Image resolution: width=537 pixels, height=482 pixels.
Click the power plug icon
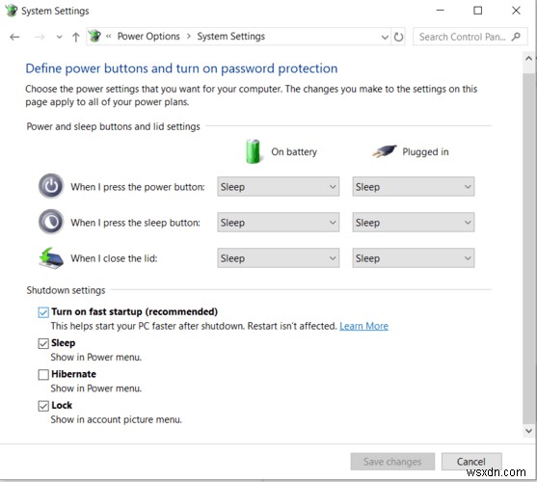pos(385,151)
